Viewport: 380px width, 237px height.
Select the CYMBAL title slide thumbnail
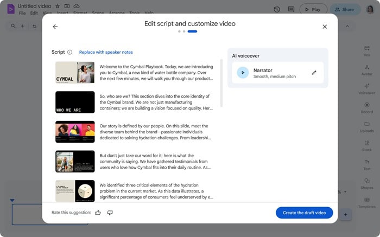click(x=75, y=72)
